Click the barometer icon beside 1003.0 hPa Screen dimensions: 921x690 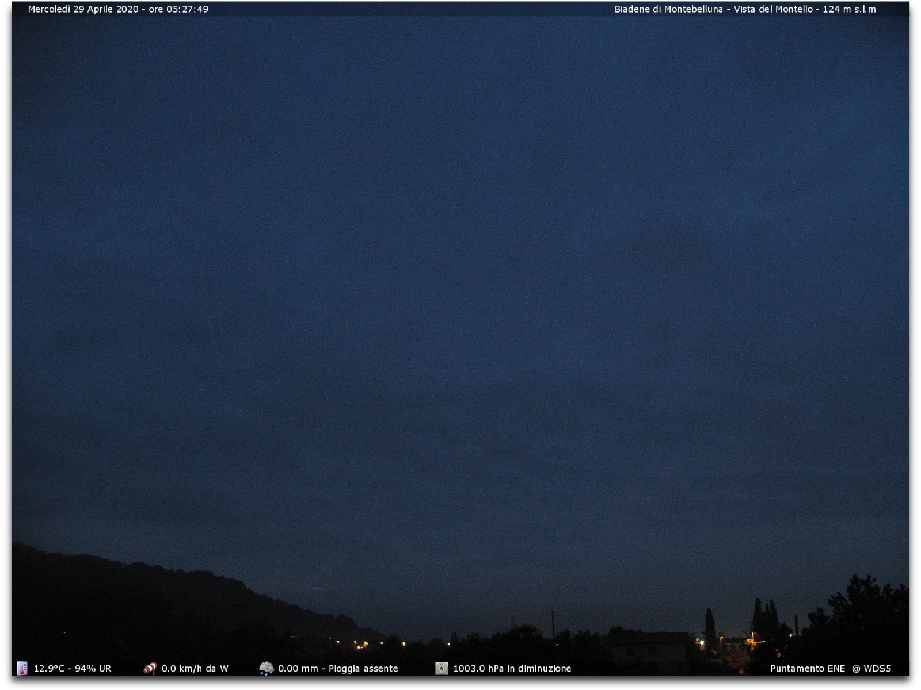click(x=442, y=668)
